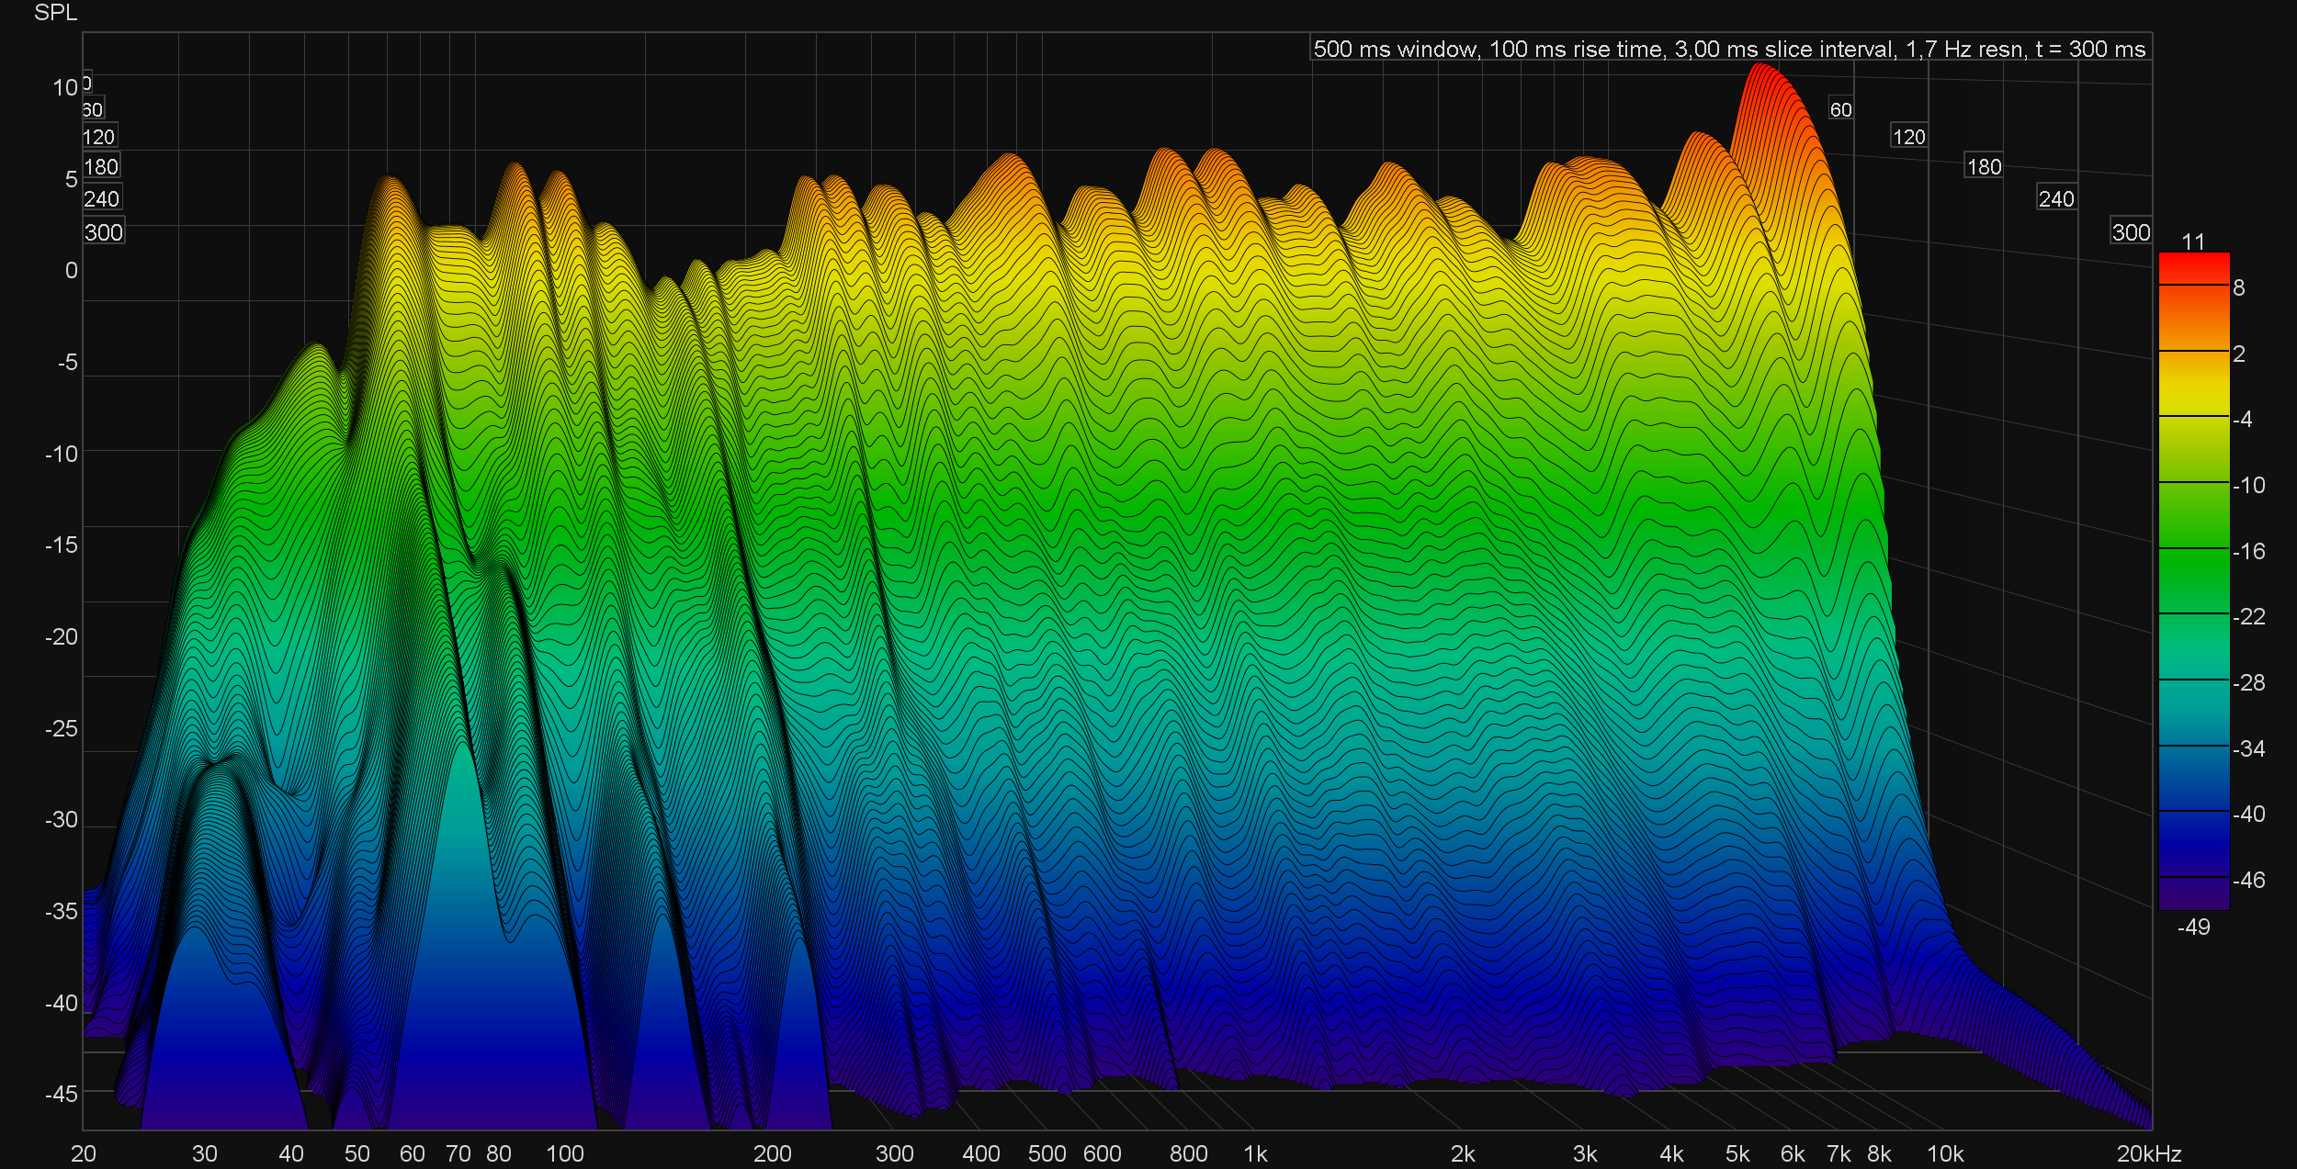This screenshot has height=1169, width=2297.
Task: Click the right 60 ms time marker
Action: (1840, 110)
